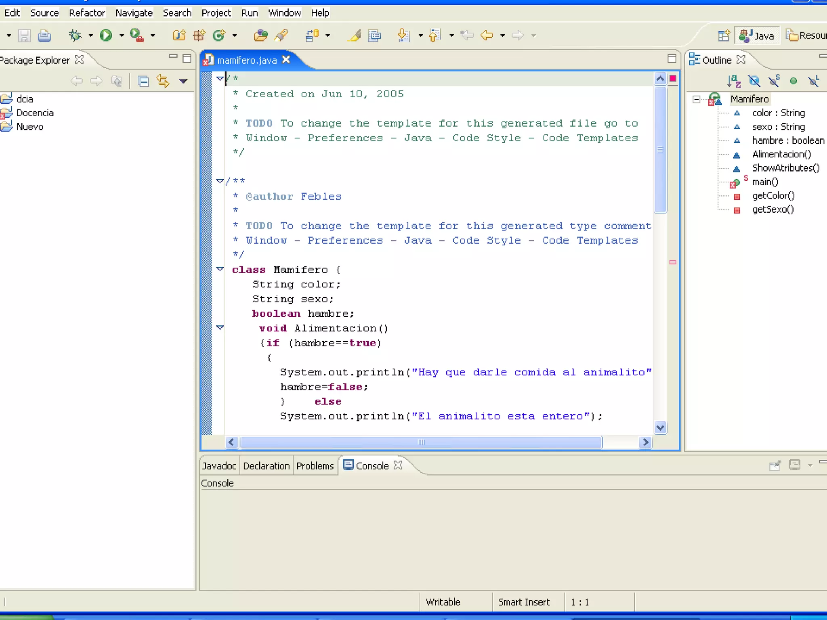Click the Back navigation arrow in toolbar
This screenshot has height=620, width=827.
(x=487, y=36)
